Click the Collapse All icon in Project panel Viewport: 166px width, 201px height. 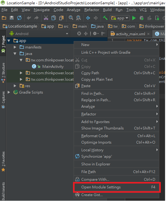86,34
